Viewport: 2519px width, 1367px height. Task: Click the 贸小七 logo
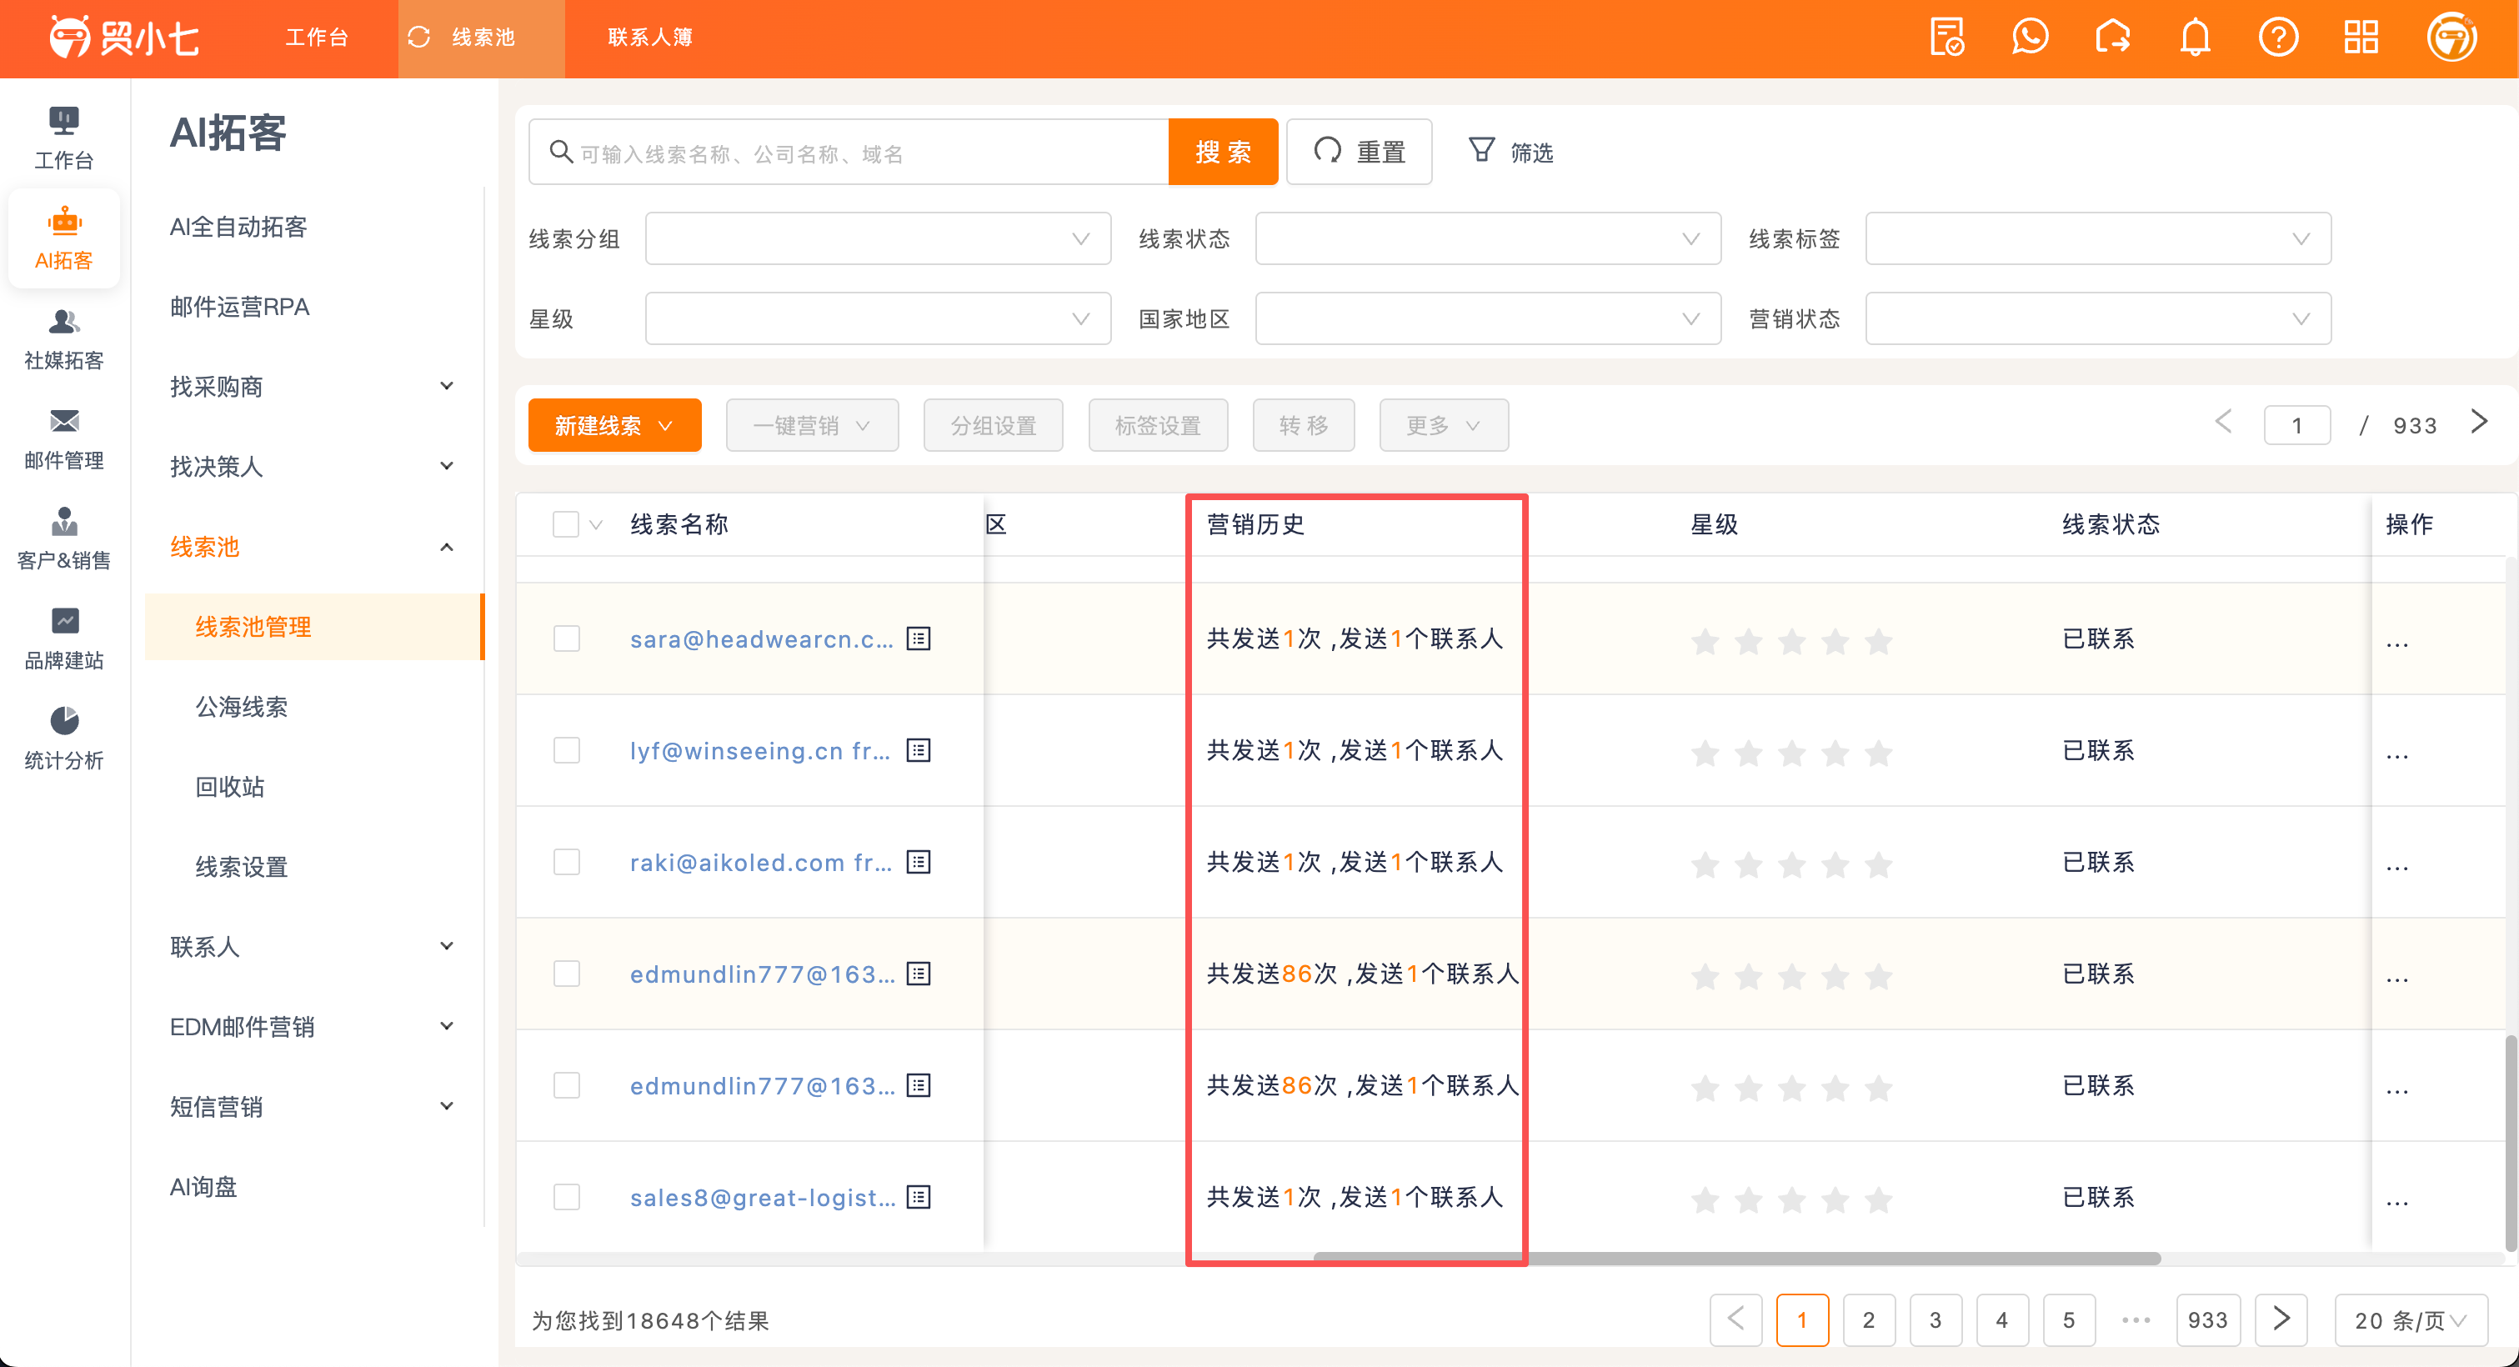point(123,38)
